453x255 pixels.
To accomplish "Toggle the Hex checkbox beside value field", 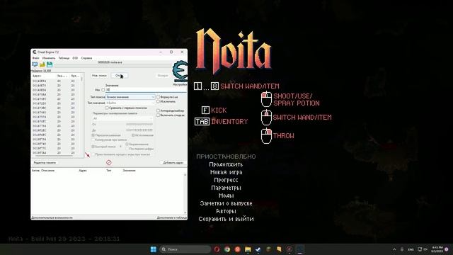I will [103, 90].
